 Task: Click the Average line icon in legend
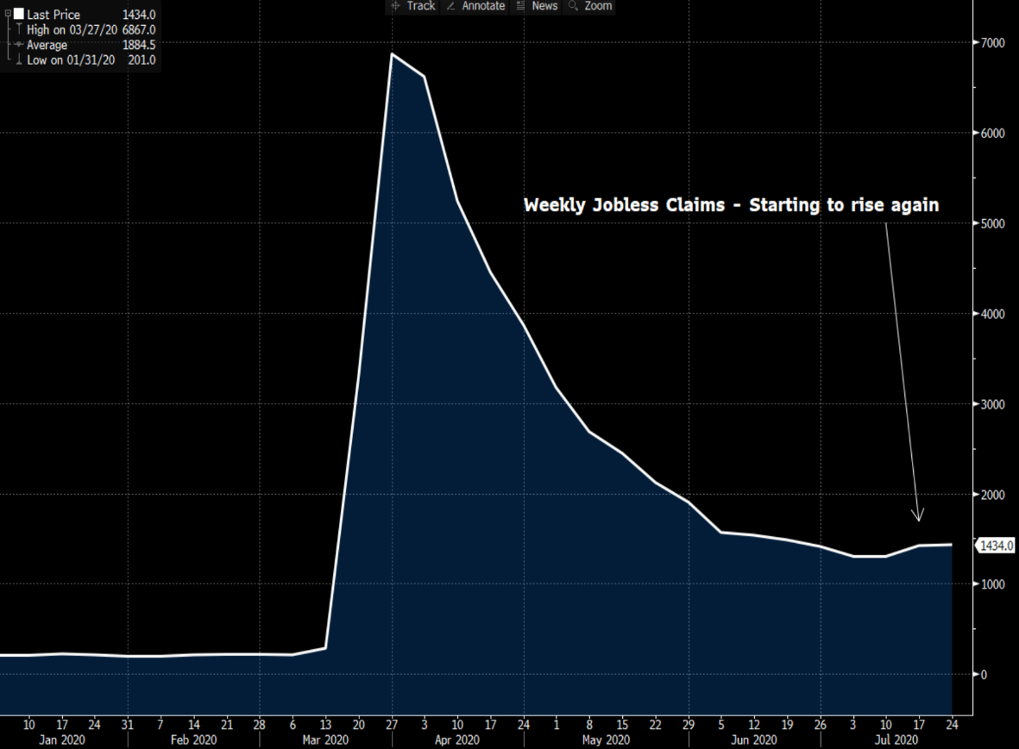(18, 45)
